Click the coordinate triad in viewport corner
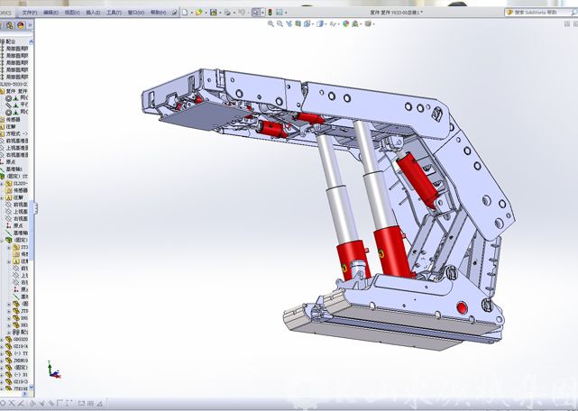Image resolution: width=578 pixels, height=411 pixels. pos(52,370)
